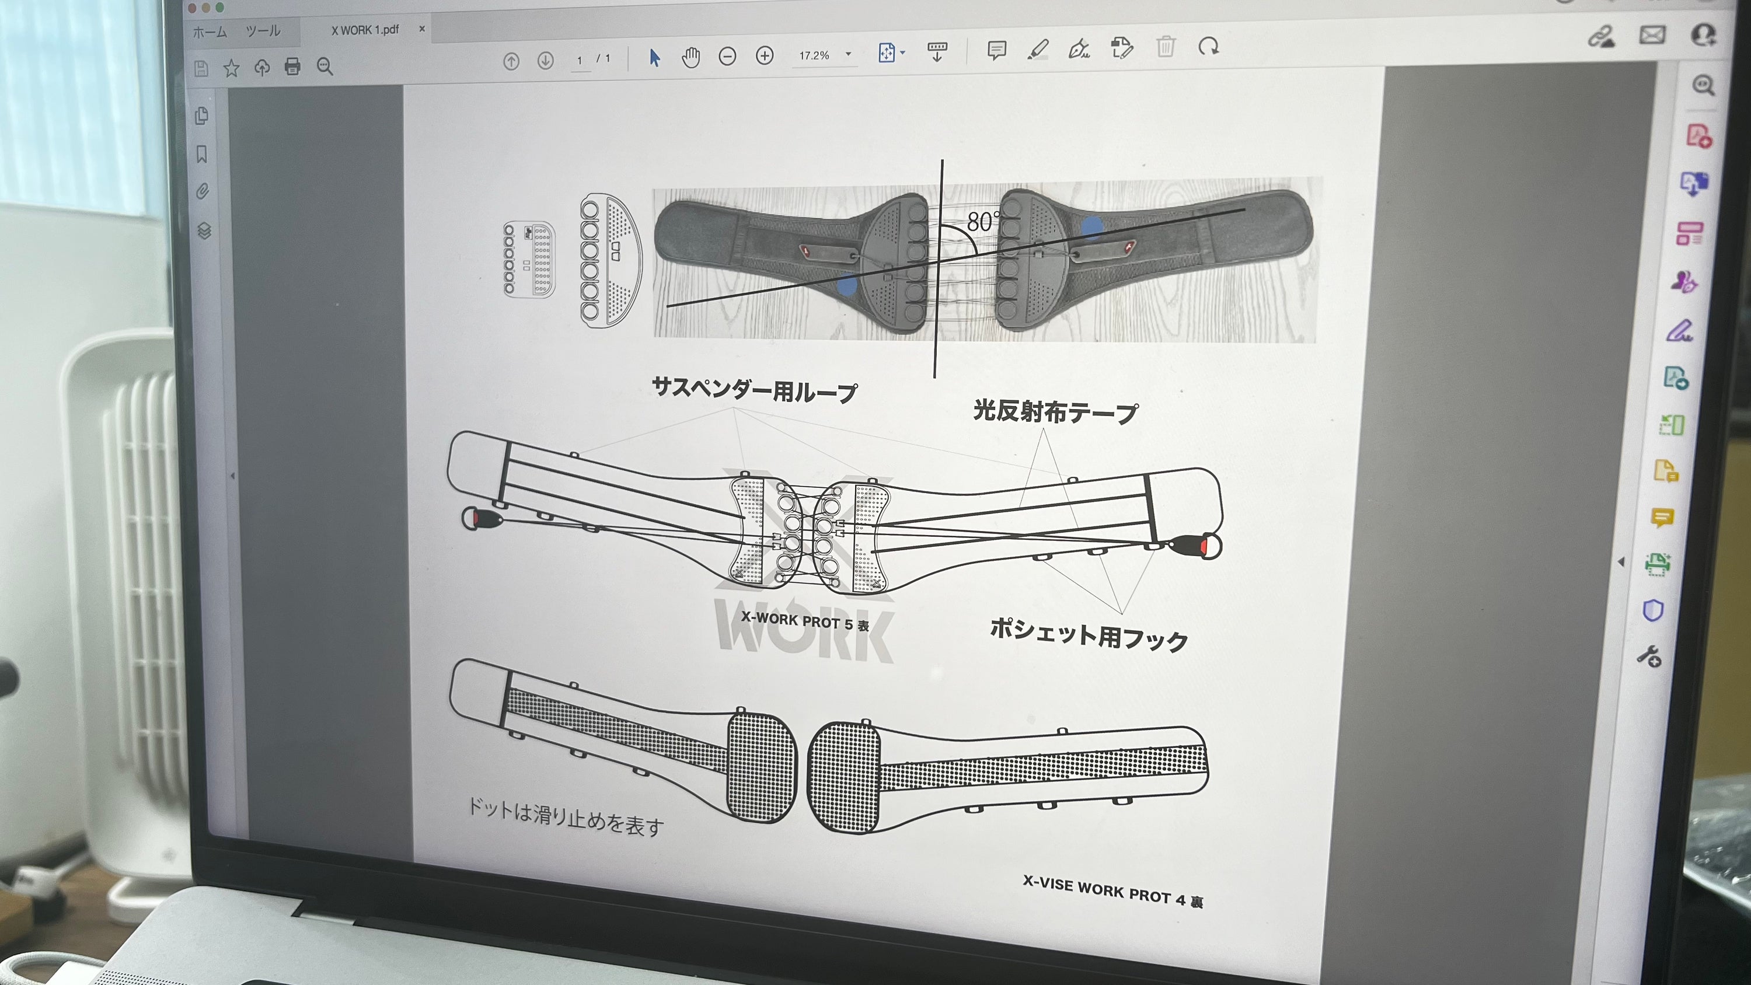Rotate the page clockwise

pyautogui.click(x=1209, y=47)
